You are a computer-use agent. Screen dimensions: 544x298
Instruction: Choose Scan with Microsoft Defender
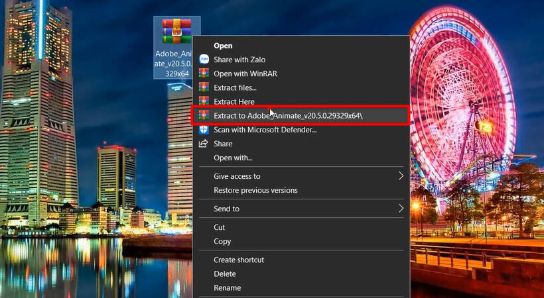point(265,130)
